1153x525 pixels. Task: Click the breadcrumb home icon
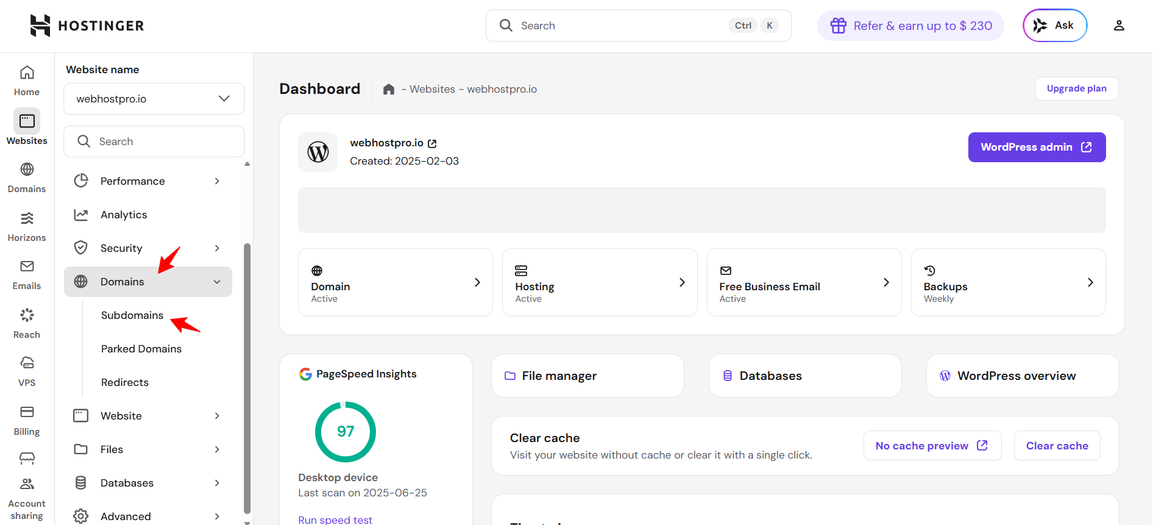pyautogui.click(x=389, y=90)
